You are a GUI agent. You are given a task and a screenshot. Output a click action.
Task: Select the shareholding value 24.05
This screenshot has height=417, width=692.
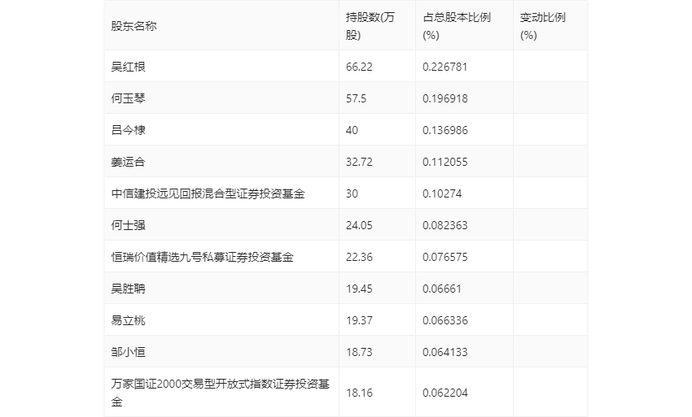(359, 225)
